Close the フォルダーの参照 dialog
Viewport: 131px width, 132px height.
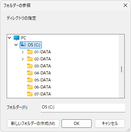(x=125, y=5)
